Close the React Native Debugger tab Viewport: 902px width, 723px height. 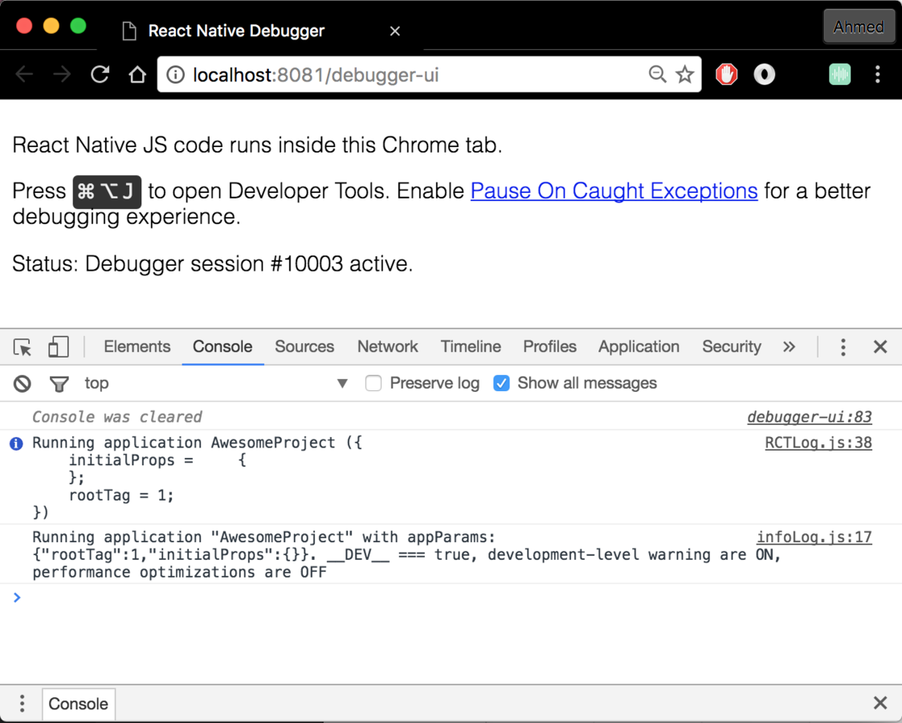(394, 31)
